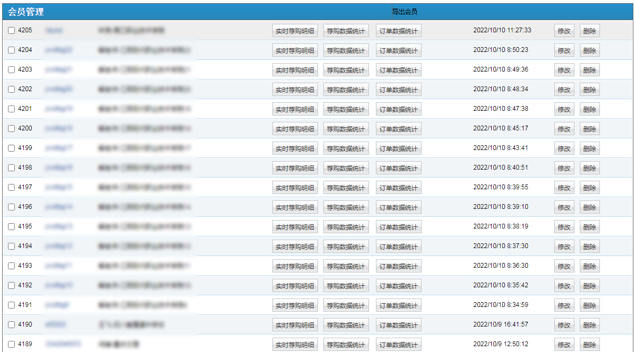Click the 导出会员 export link
Viewport: 635px width, 352px height.
[405, 12]
